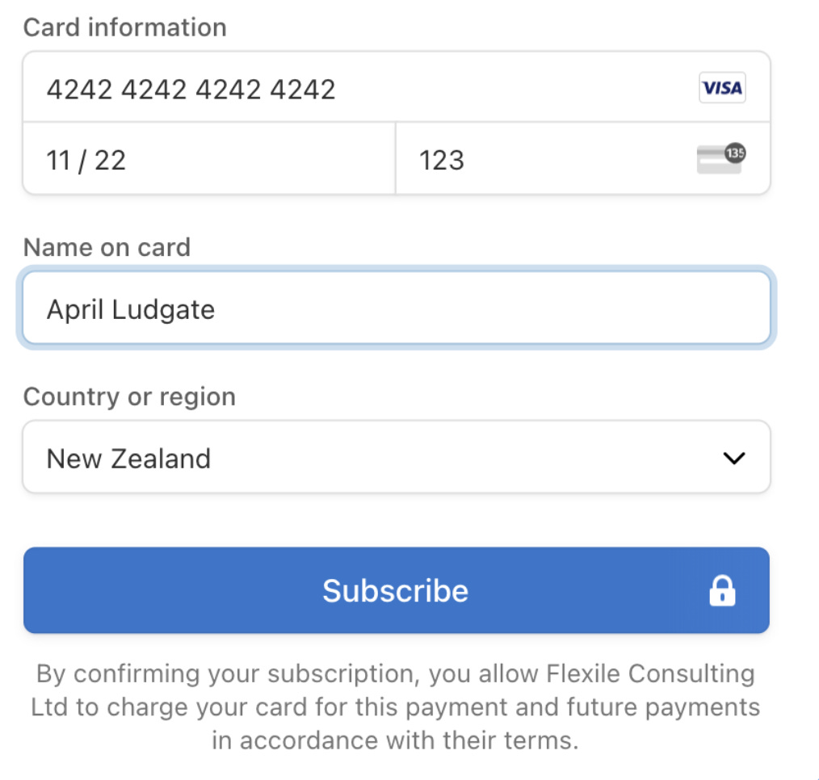
Task: Click the country selector chevron arrow
Action: coord(733,457)
